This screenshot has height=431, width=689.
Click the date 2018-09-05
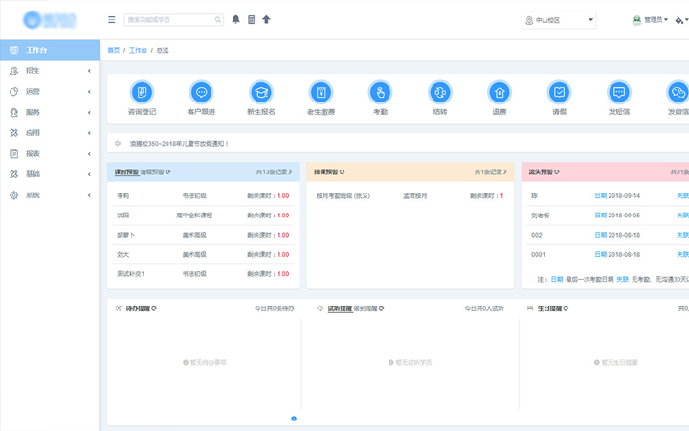pyautogui.click(x=624, y=215)
